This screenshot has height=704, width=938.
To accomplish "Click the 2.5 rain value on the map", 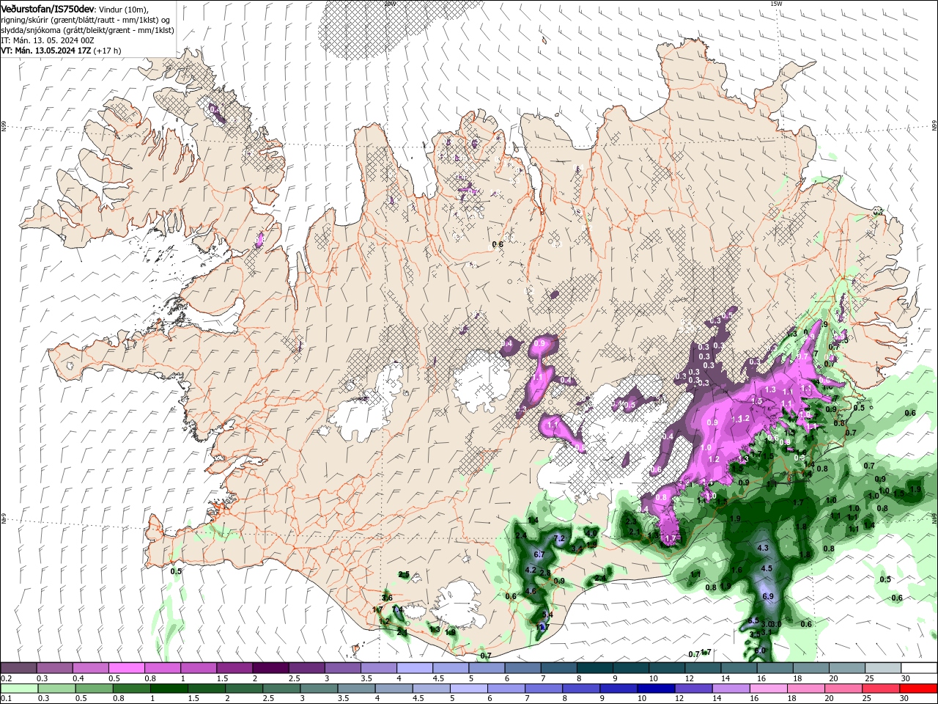I will (404, 574).
